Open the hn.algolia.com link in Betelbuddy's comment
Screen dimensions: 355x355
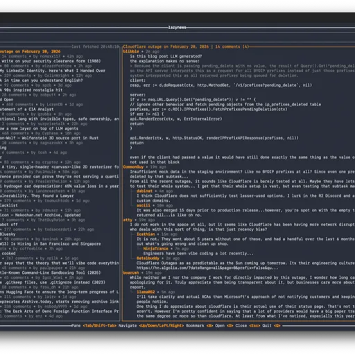point(207,268)
